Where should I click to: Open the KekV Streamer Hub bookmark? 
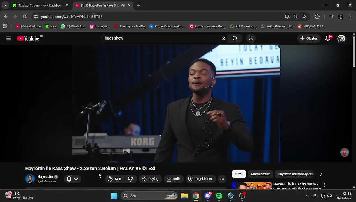(277, 26)
